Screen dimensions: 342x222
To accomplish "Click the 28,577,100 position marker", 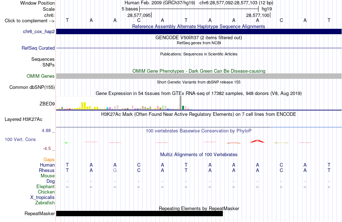I will click(258, 15).
